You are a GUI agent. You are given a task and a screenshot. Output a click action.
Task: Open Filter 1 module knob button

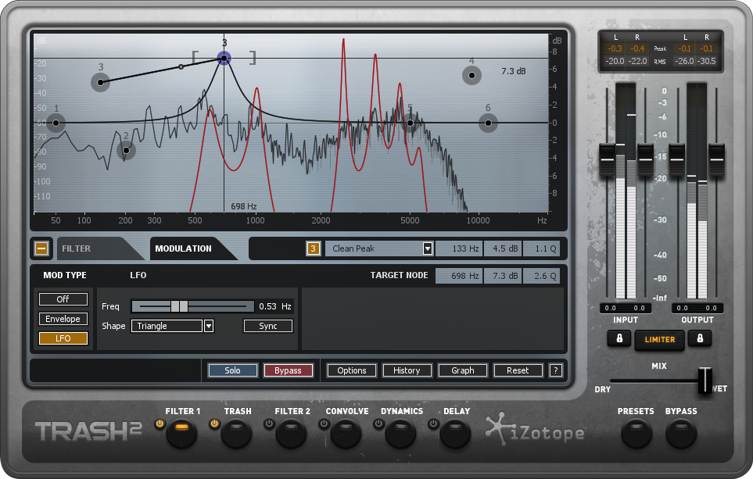pyautogui.click(x=181, y=434)
